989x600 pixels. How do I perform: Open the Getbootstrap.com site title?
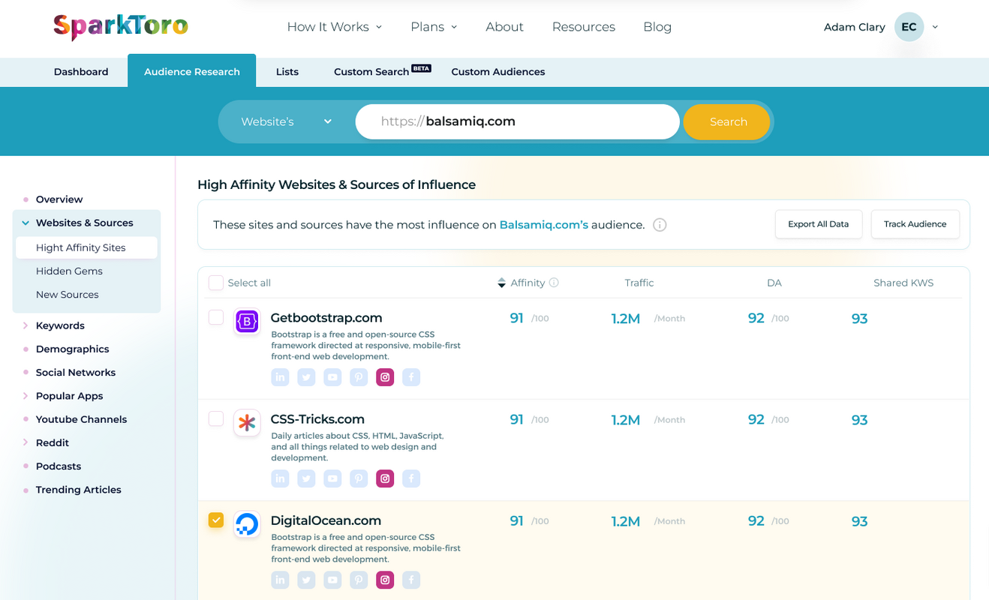326,318
